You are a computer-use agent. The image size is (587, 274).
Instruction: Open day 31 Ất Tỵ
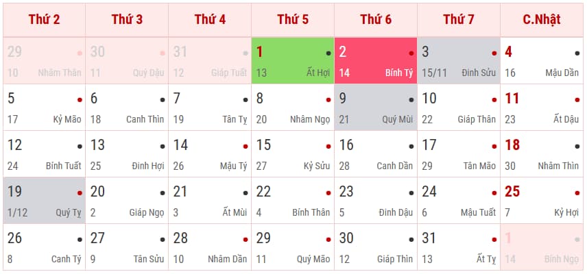tap(459, 247)
